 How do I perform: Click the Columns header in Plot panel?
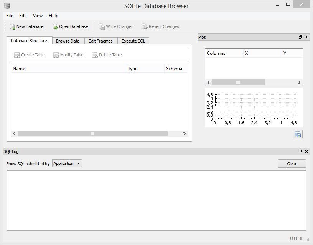[224, 53]
